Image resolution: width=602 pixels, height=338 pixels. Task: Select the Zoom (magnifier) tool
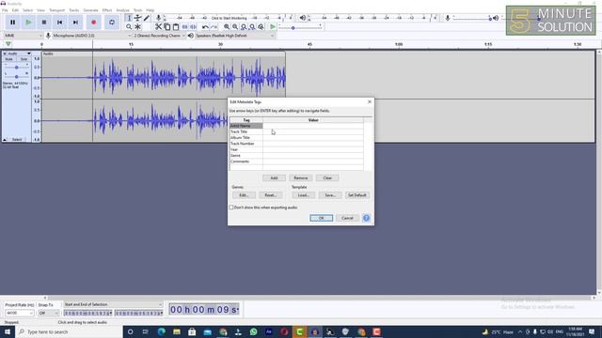(x=129, y=27)
